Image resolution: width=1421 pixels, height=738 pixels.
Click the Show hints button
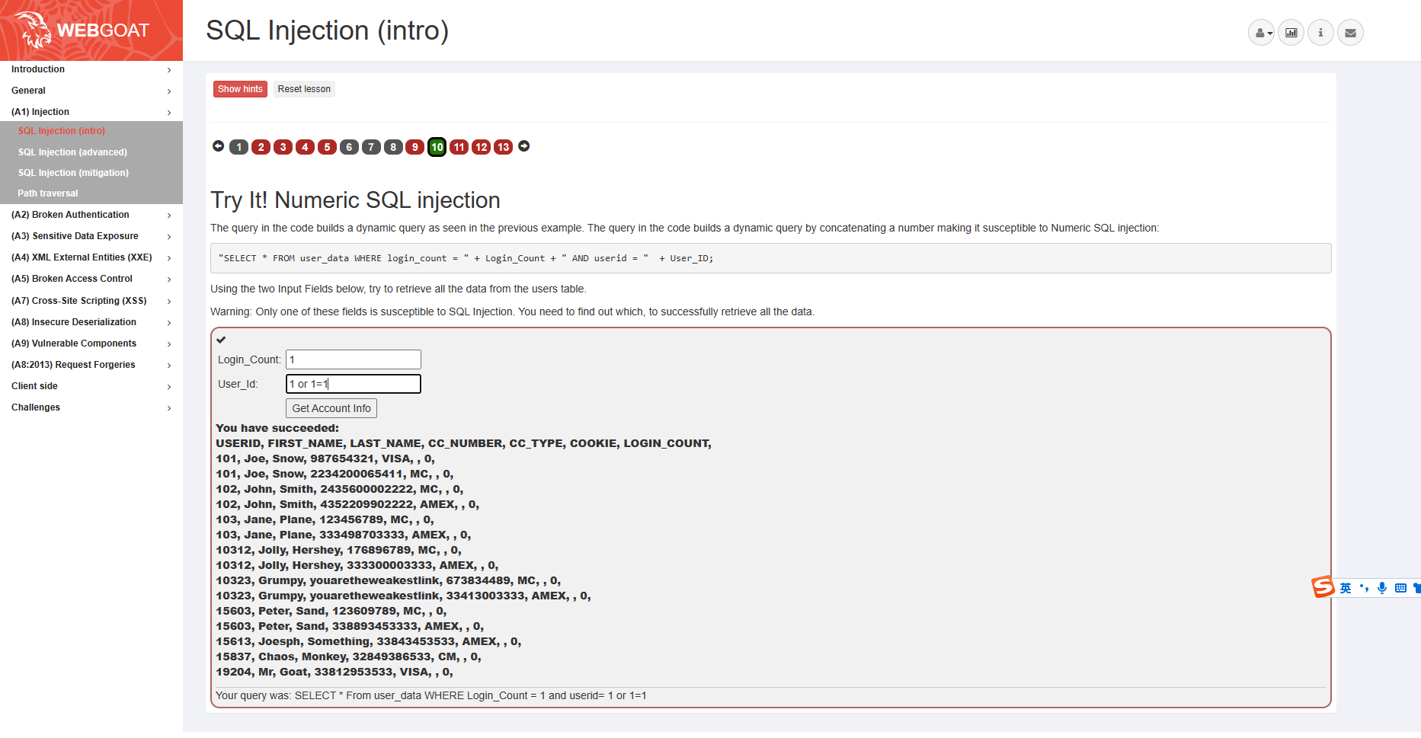coord(240,89)
